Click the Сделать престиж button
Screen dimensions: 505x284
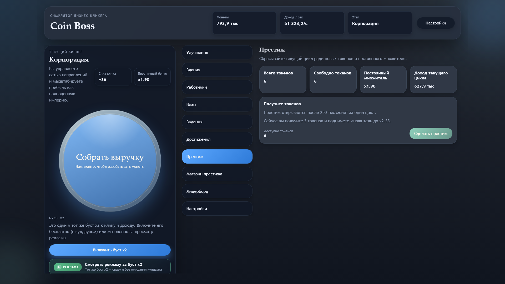pos(431,133)
